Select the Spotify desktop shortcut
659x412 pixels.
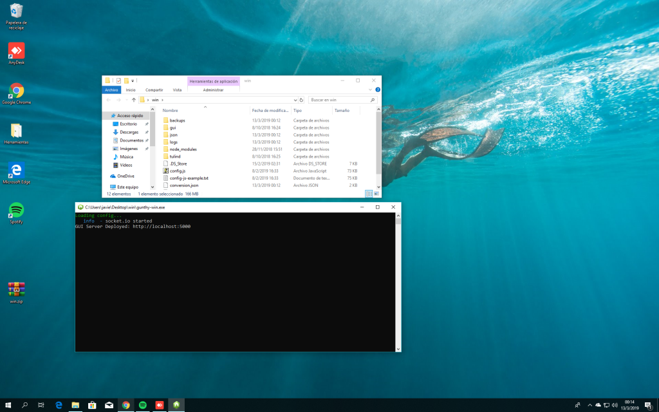17,210
